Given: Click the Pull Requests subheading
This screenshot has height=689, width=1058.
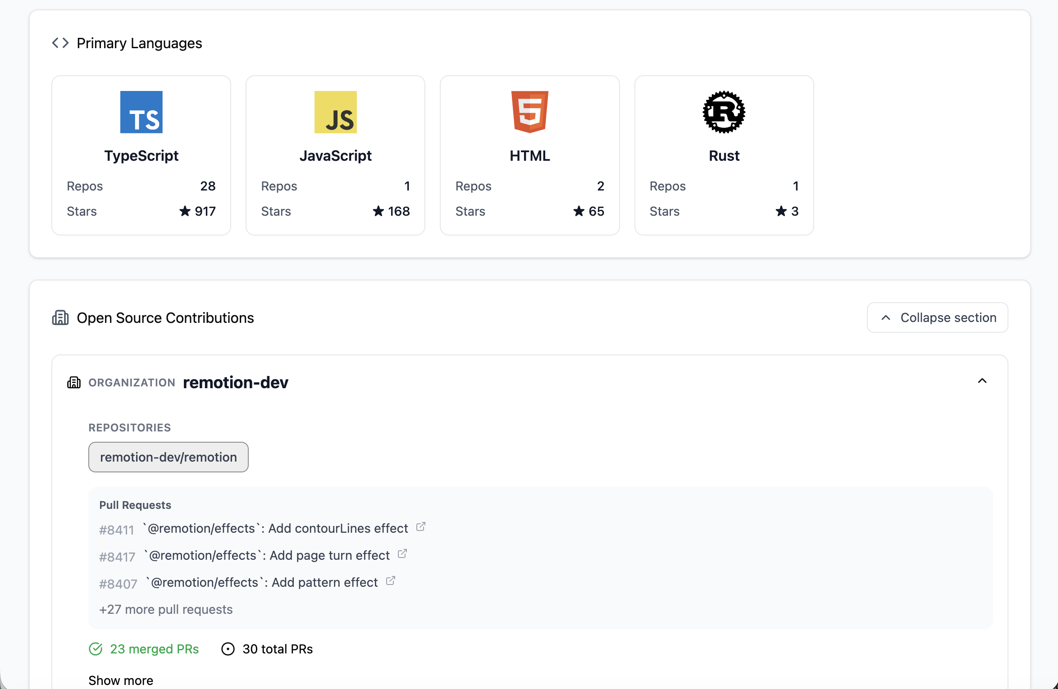Looking at the screenshot, I should pyautogui.click(x=135, y=505).
